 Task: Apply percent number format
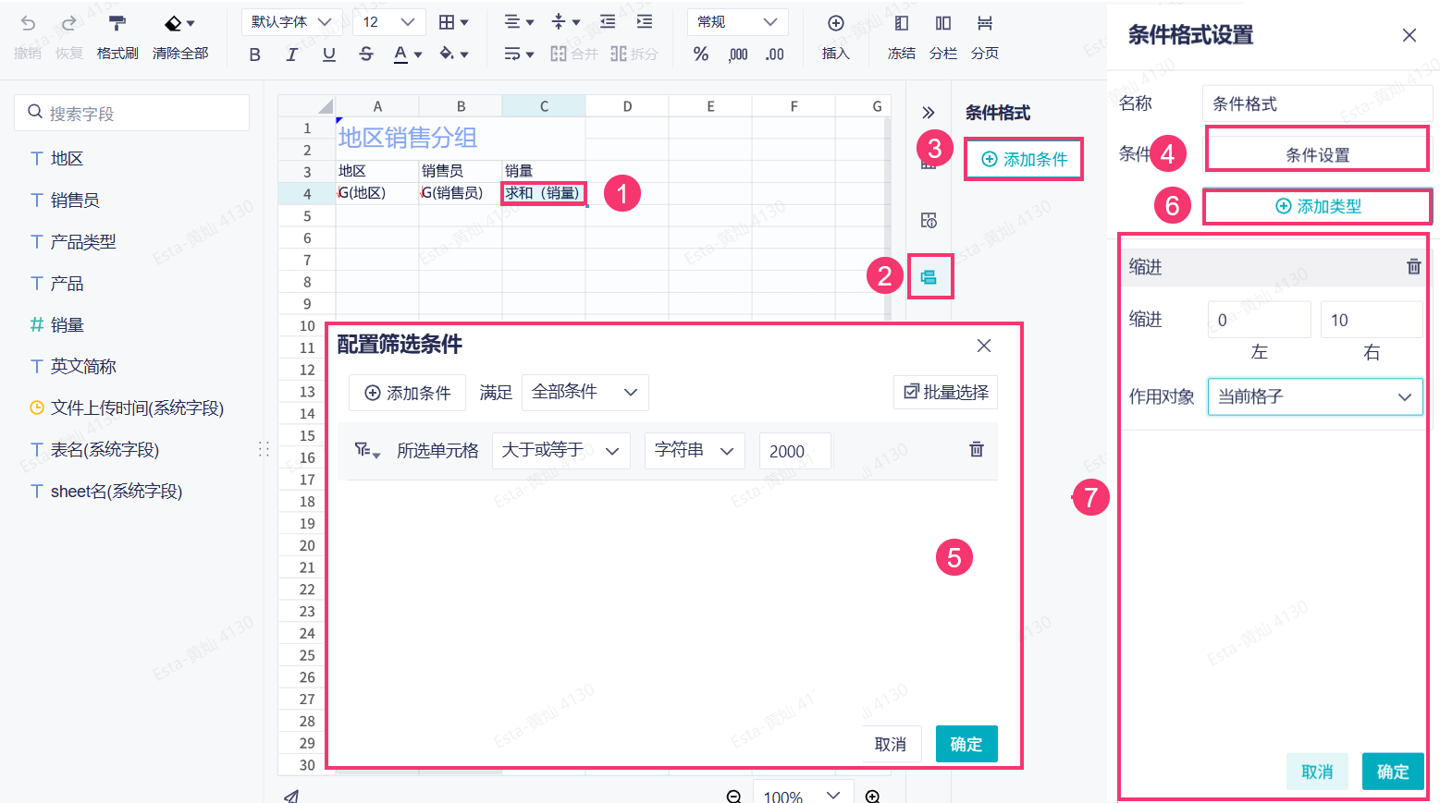click(701, 55)
